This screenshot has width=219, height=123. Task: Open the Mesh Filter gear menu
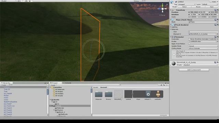218,20
